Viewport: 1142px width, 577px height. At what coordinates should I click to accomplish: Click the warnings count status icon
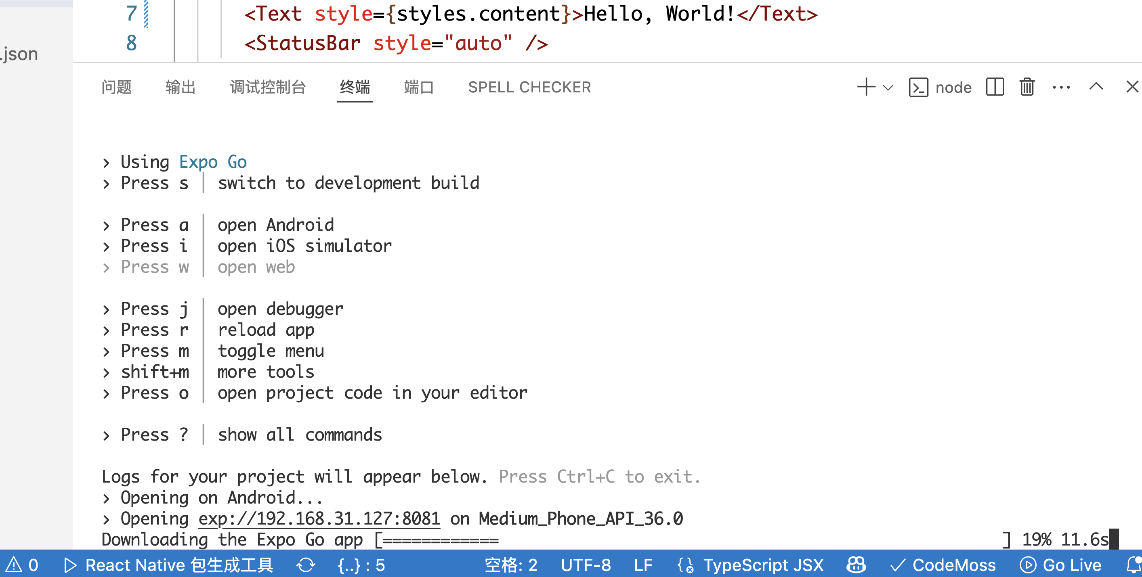click(x=21, y=565)
